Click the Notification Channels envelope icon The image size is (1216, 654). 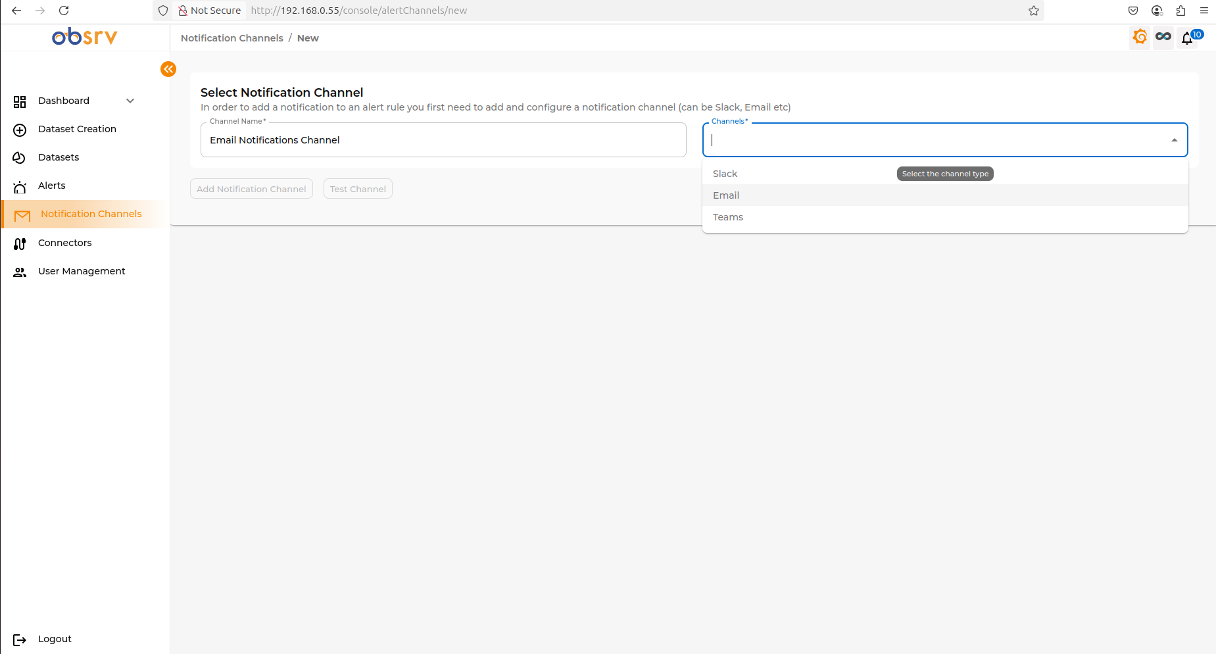(22, 214)
